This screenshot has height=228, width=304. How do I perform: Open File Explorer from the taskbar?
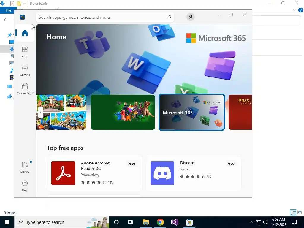[x=145, y=222]
